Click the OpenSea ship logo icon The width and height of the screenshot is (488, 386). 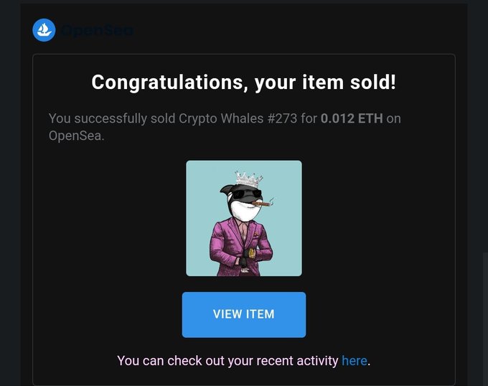pos(44,30)
